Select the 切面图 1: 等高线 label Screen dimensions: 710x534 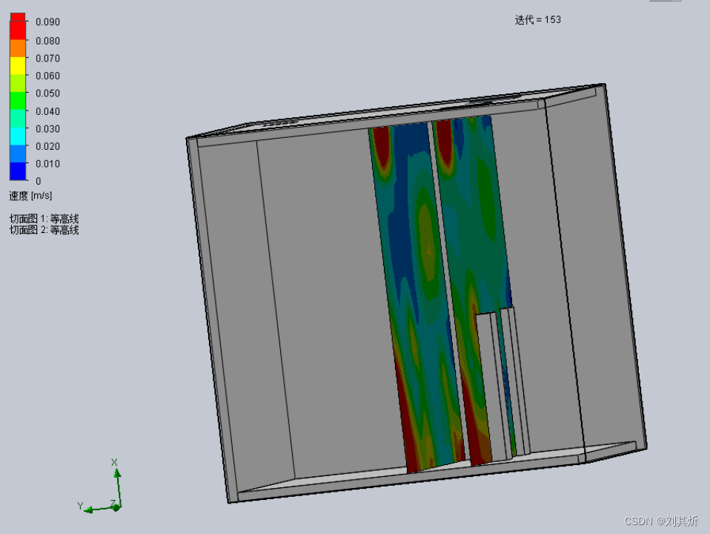click(44, 219)
